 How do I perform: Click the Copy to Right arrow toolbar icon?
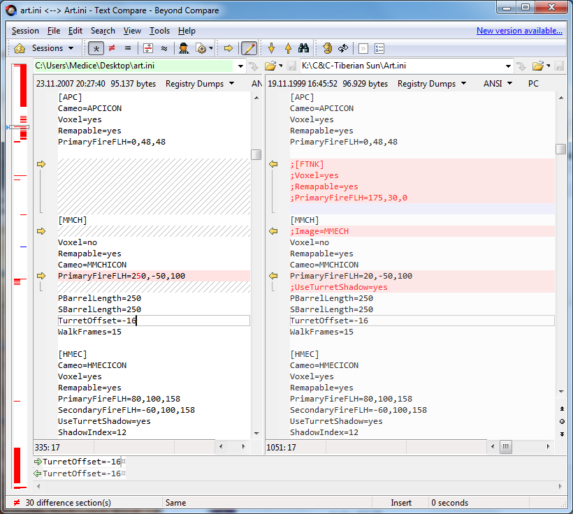tap(229, 48)
